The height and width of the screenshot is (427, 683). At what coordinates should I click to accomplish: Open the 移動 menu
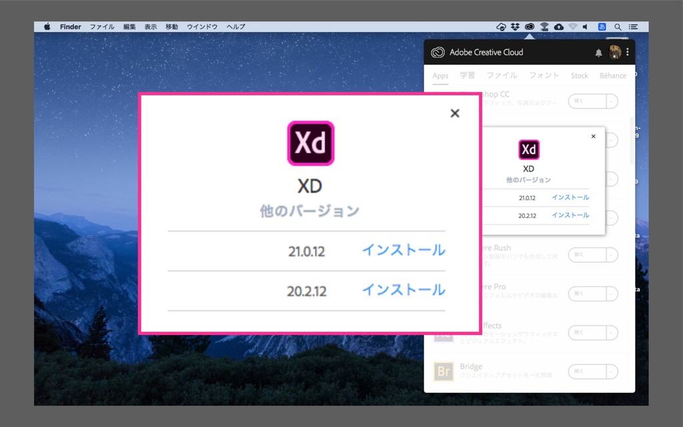pyautogui.click(x=171, y=27)
